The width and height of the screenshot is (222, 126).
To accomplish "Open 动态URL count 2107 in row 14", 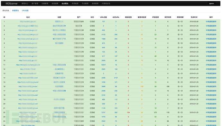I will click(x=116, y=78).
